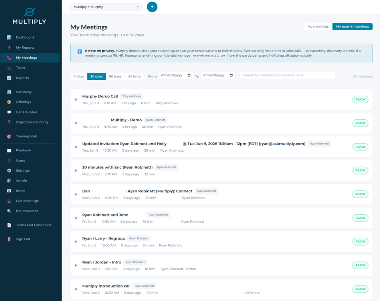Show All time meetings

point(134,76)
